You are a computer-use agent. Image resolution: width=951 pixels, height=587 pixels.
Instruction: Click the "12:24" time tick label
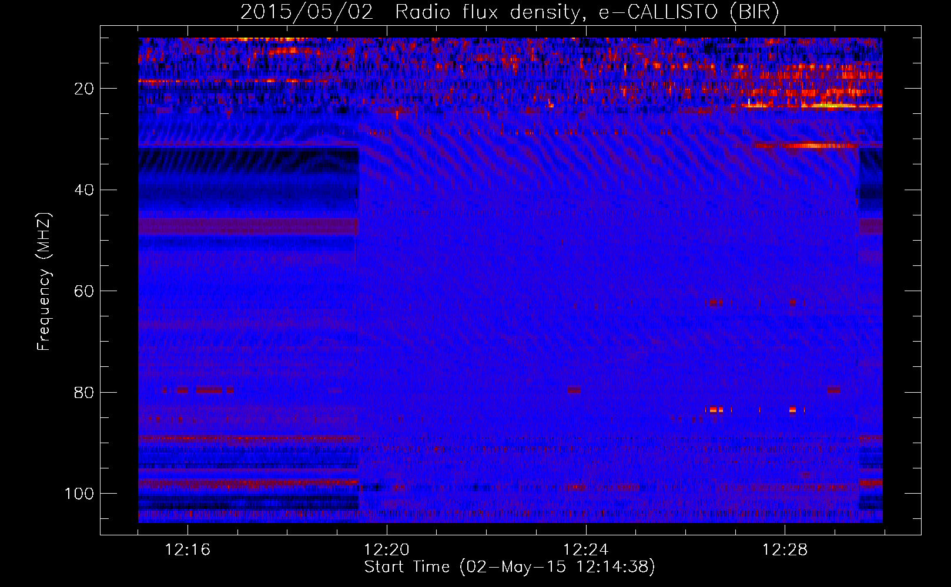point(586,550)
